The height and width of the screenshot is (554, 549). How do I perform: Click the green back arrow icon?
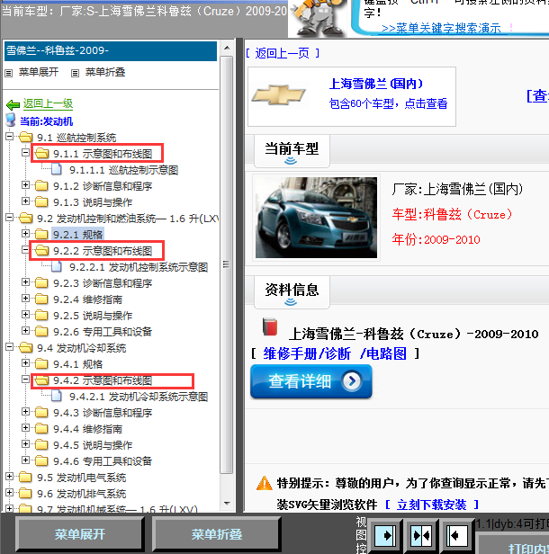pyautogui.click(x=13, y=104)
